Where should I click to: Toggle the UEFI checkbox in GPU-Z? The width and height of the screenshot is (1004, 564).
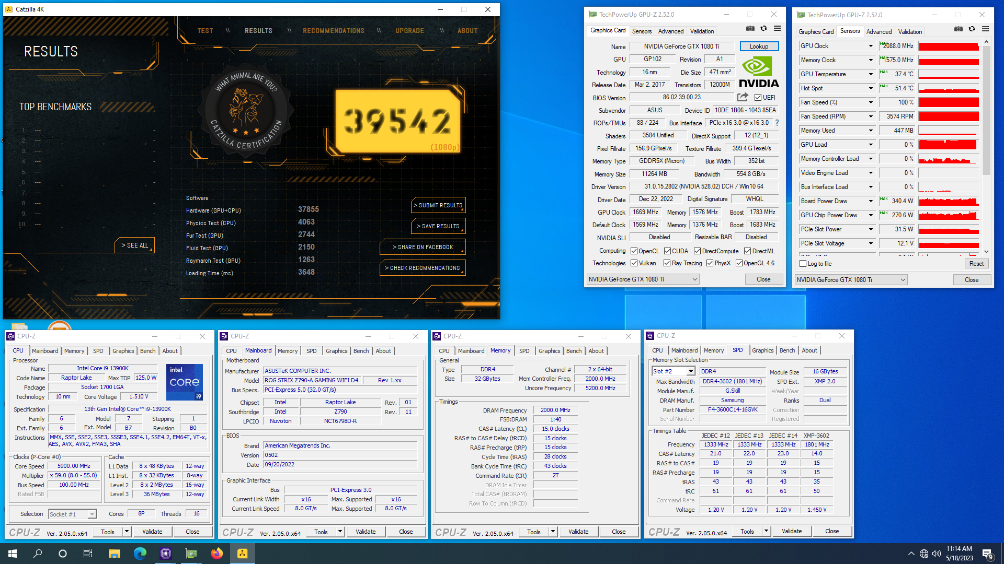tap(758, 98)
